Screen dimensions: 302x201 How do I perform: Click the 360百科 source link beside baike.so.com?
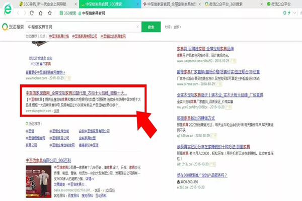[x=110, y=190]
